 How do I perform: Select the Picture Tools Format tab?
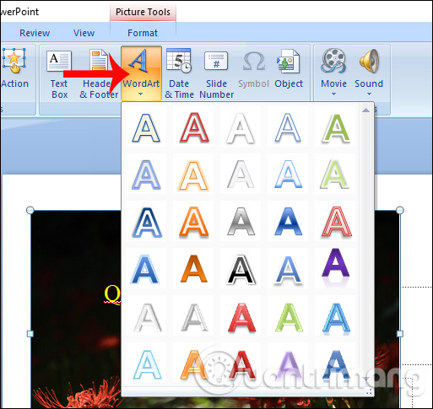(143, 33)
